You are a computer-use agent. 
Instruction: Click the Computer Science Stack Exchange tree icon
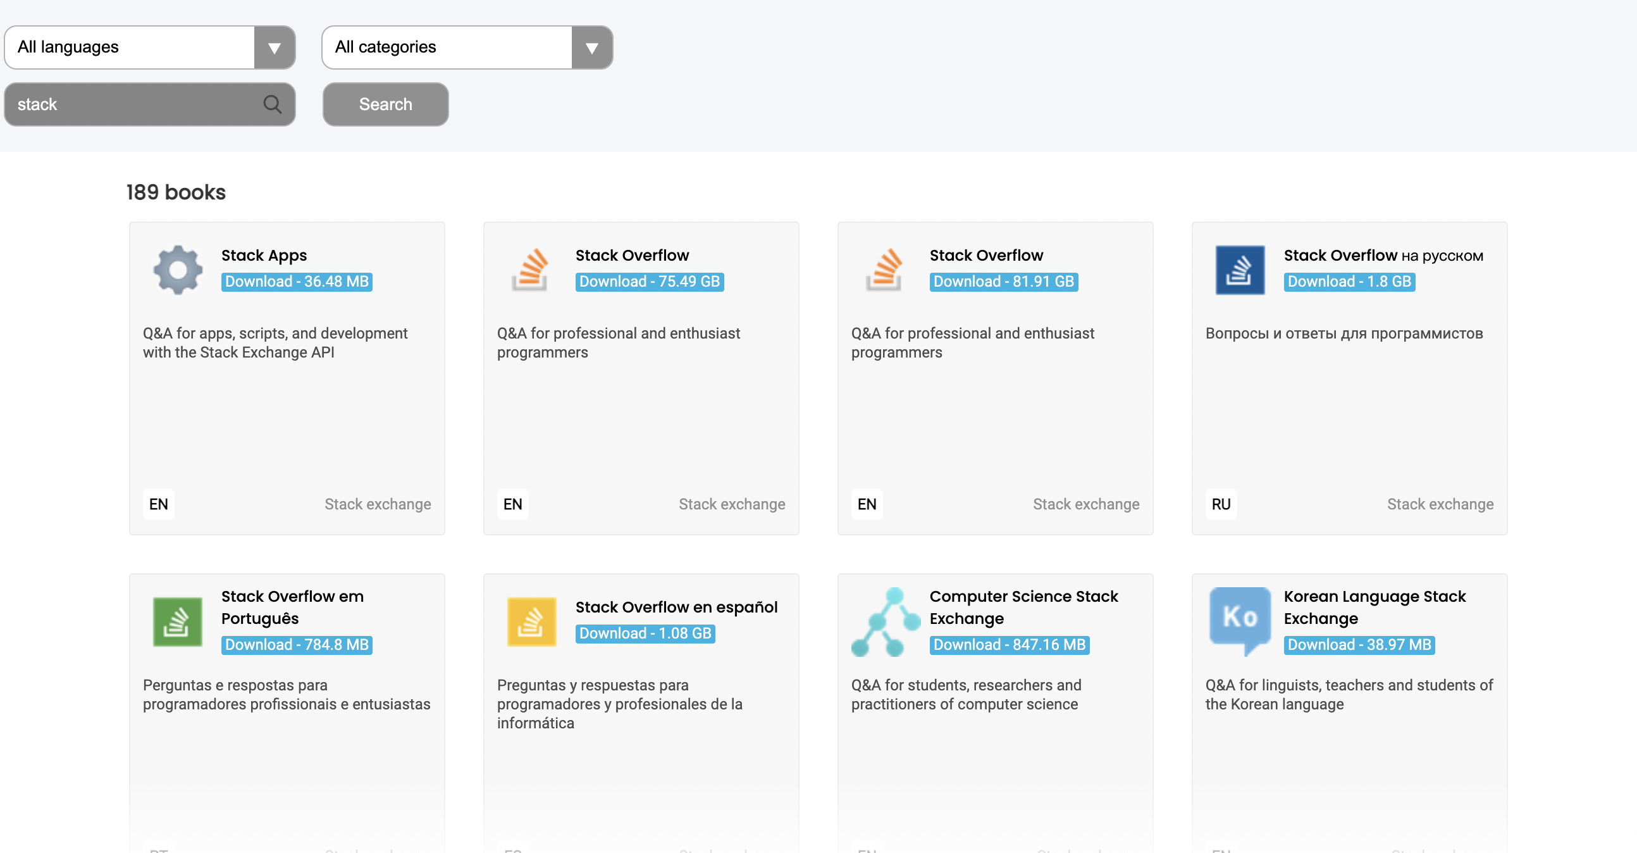pyautogui.click(x=886, y=621)
